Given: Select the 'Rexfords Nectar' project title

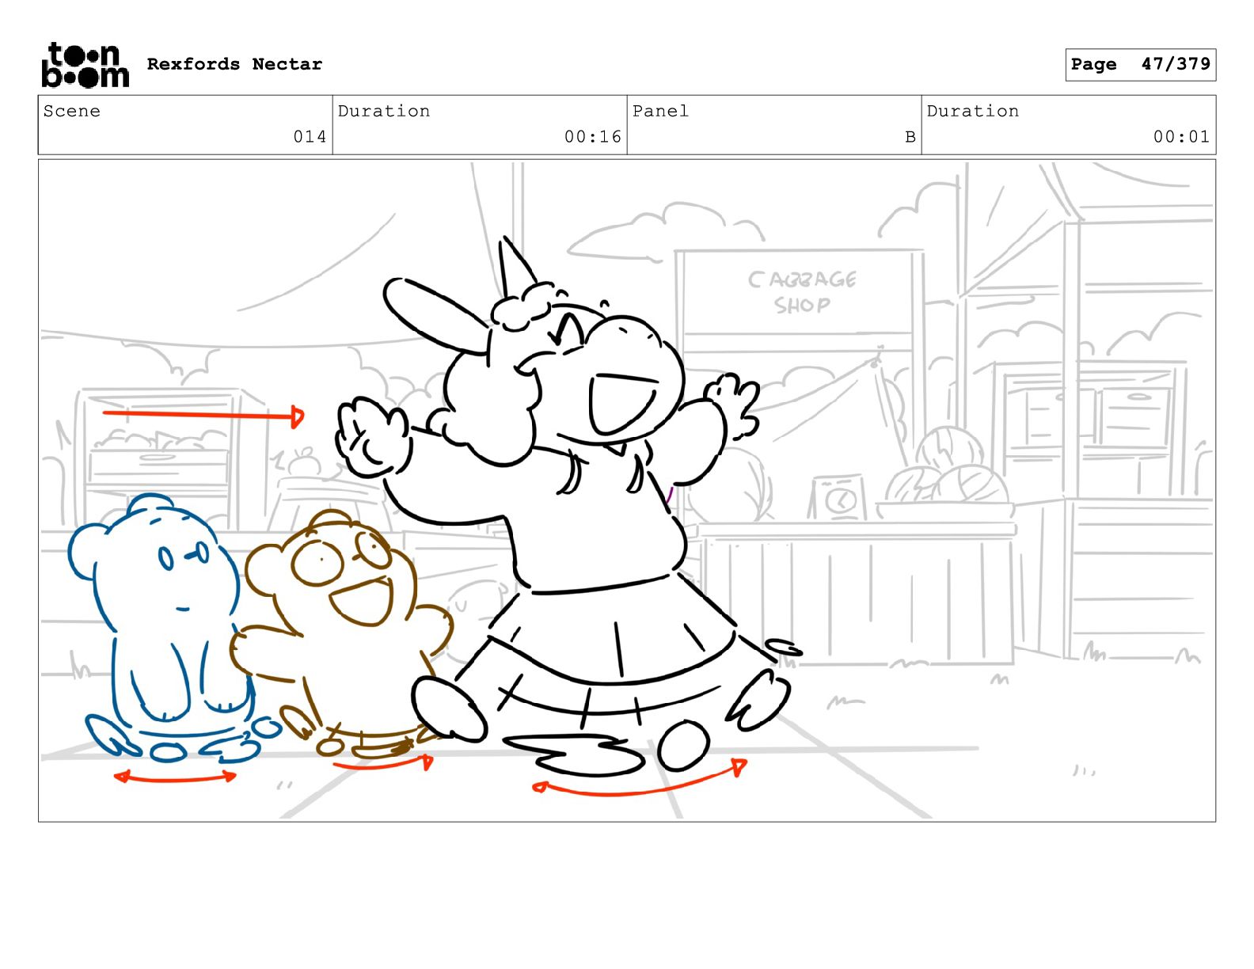Looking at the screenshot, I should point(234,64).
